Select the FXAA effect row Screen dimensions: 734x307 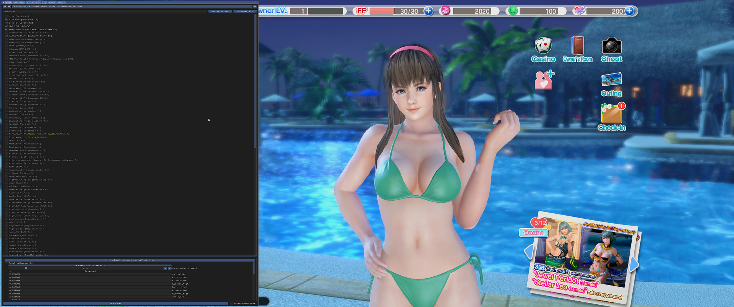(x=18, y=167)
